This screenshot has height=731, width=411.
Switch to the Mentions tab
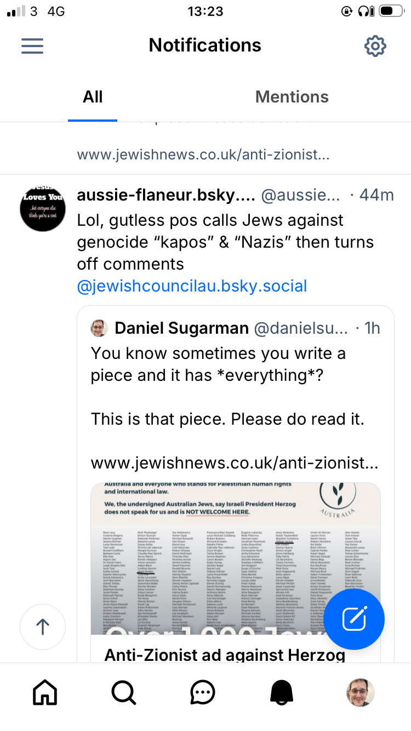(292, 97)
